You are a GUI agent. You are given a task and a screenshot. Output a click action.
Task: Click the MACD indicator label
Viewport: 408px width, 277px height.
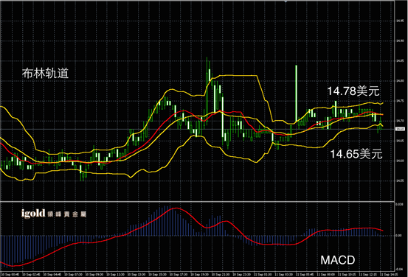point(338,260)
